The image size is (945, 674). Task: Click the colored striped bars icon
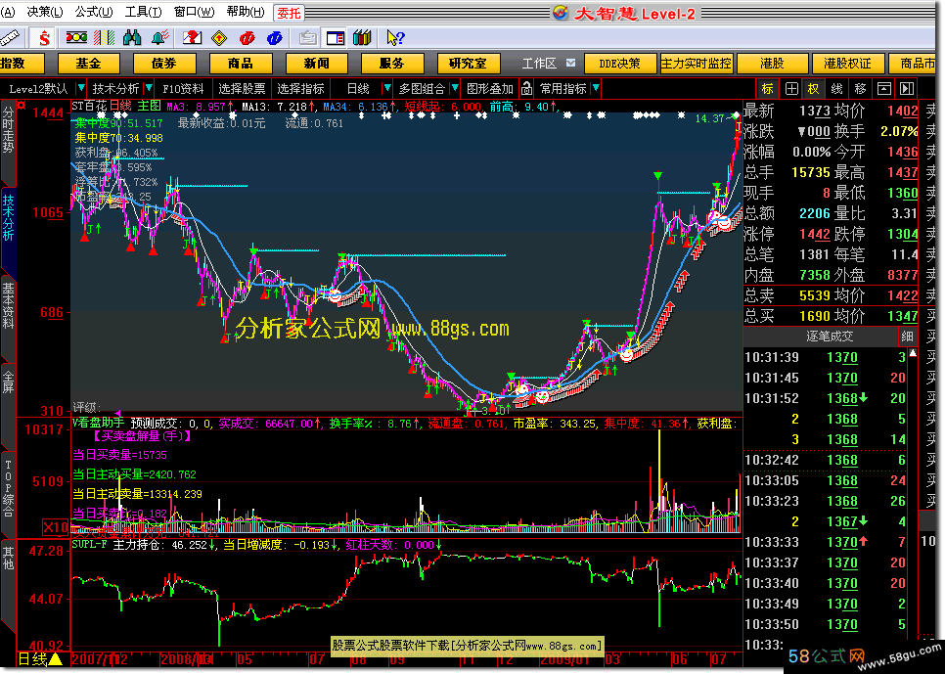click(105, 38)
